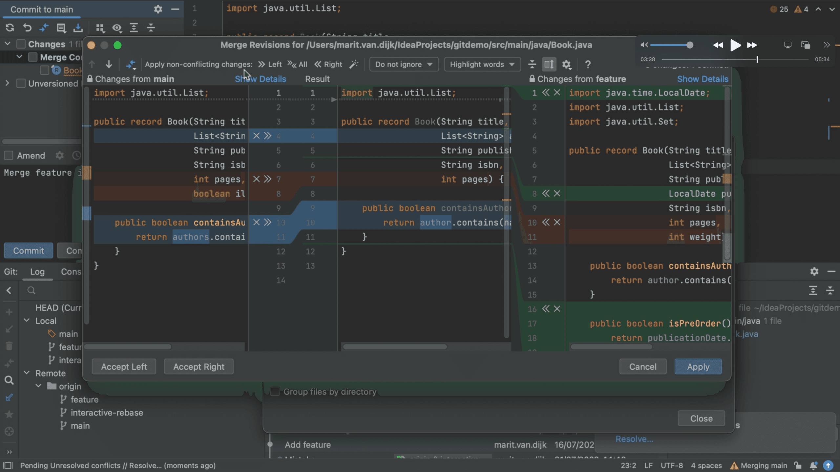Screen dimensions: 840x472
Task: Open Show Details for changes from feature
Action: click(703, 79)
